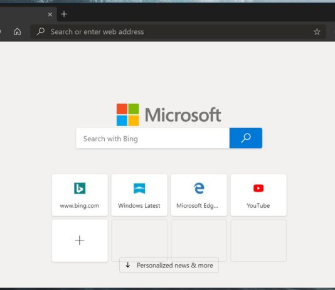335x290 pixels.
Task: Expand Personalized news & more
Action: [169, 266]
